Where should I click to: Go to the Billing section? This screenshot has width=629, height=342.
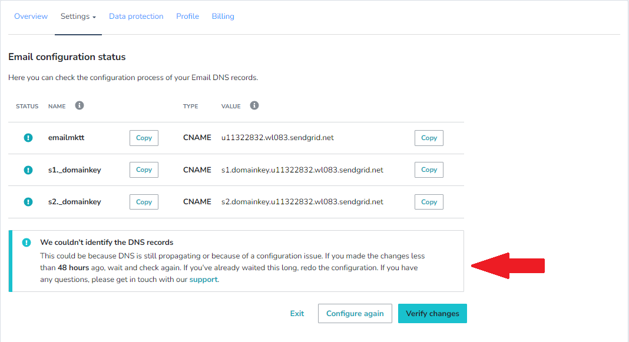coord(223,16)
